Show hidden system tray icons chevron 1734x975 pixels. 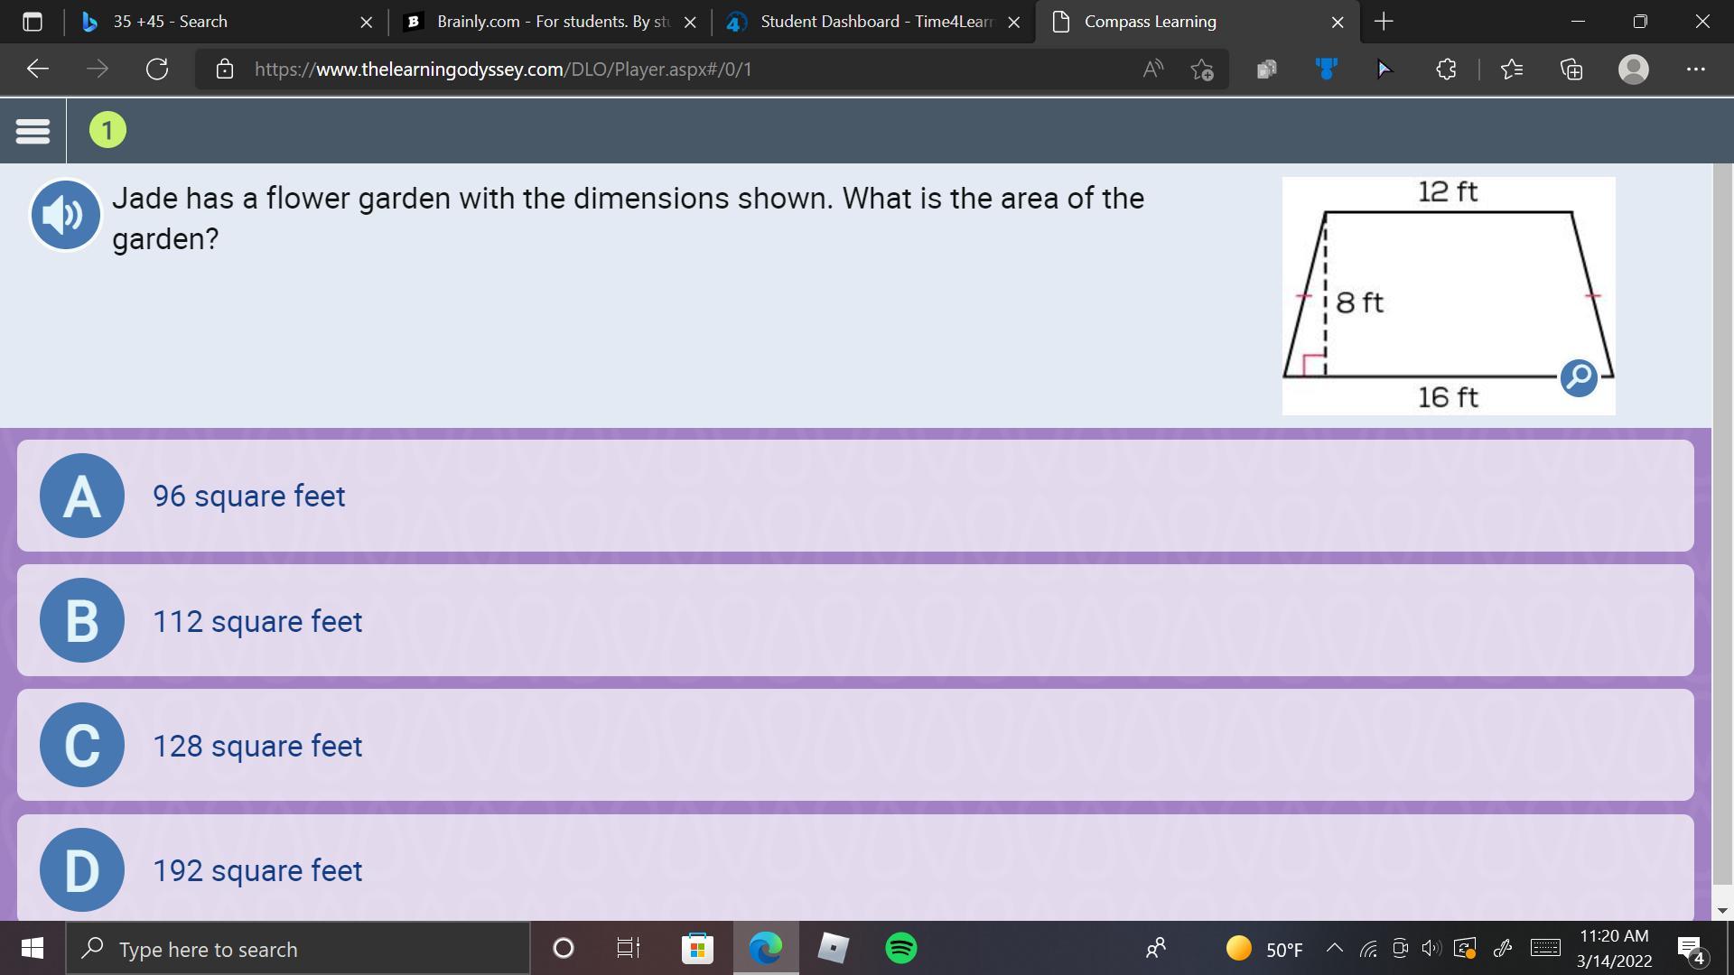(x=1334, y=948)
